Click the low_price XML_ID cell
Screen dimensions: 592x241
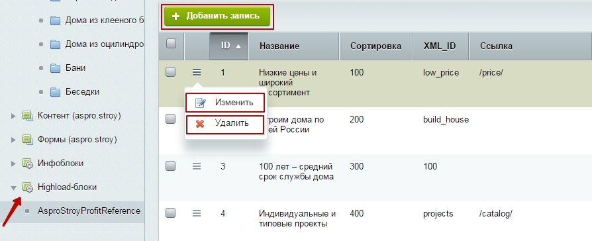441,73
